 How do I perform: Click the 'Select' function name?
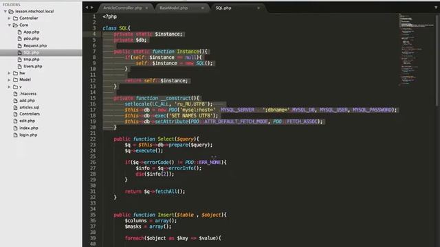tap(166, 139)
